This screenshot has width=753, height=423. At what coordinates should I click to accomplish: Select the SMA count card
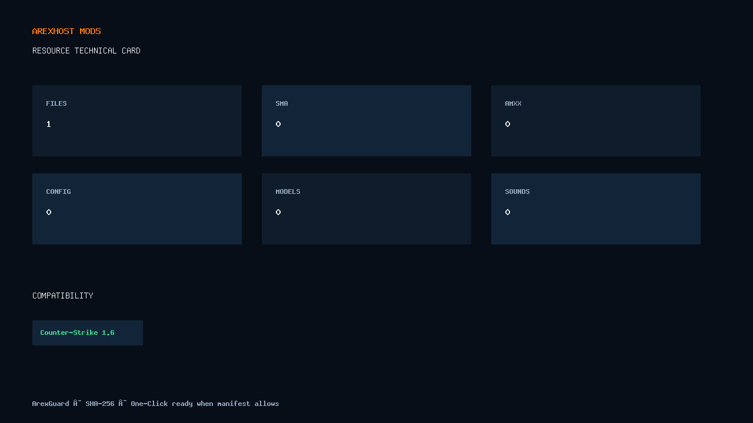pyautogui.click(x=366, y=120)
